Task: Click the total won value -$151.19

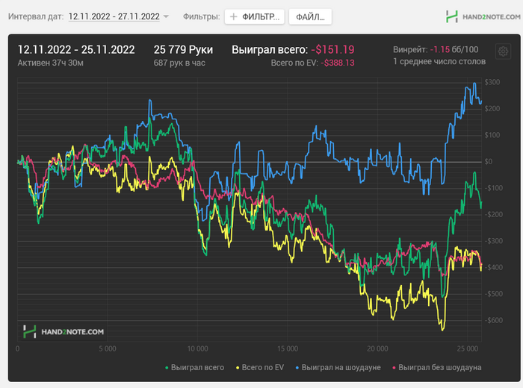Action: (x=333, y=50)
